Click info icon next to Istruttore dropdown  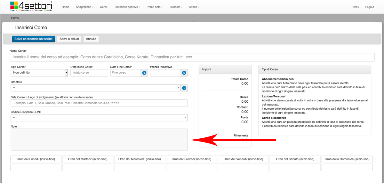pyautogui.click(x=184, y=88)
